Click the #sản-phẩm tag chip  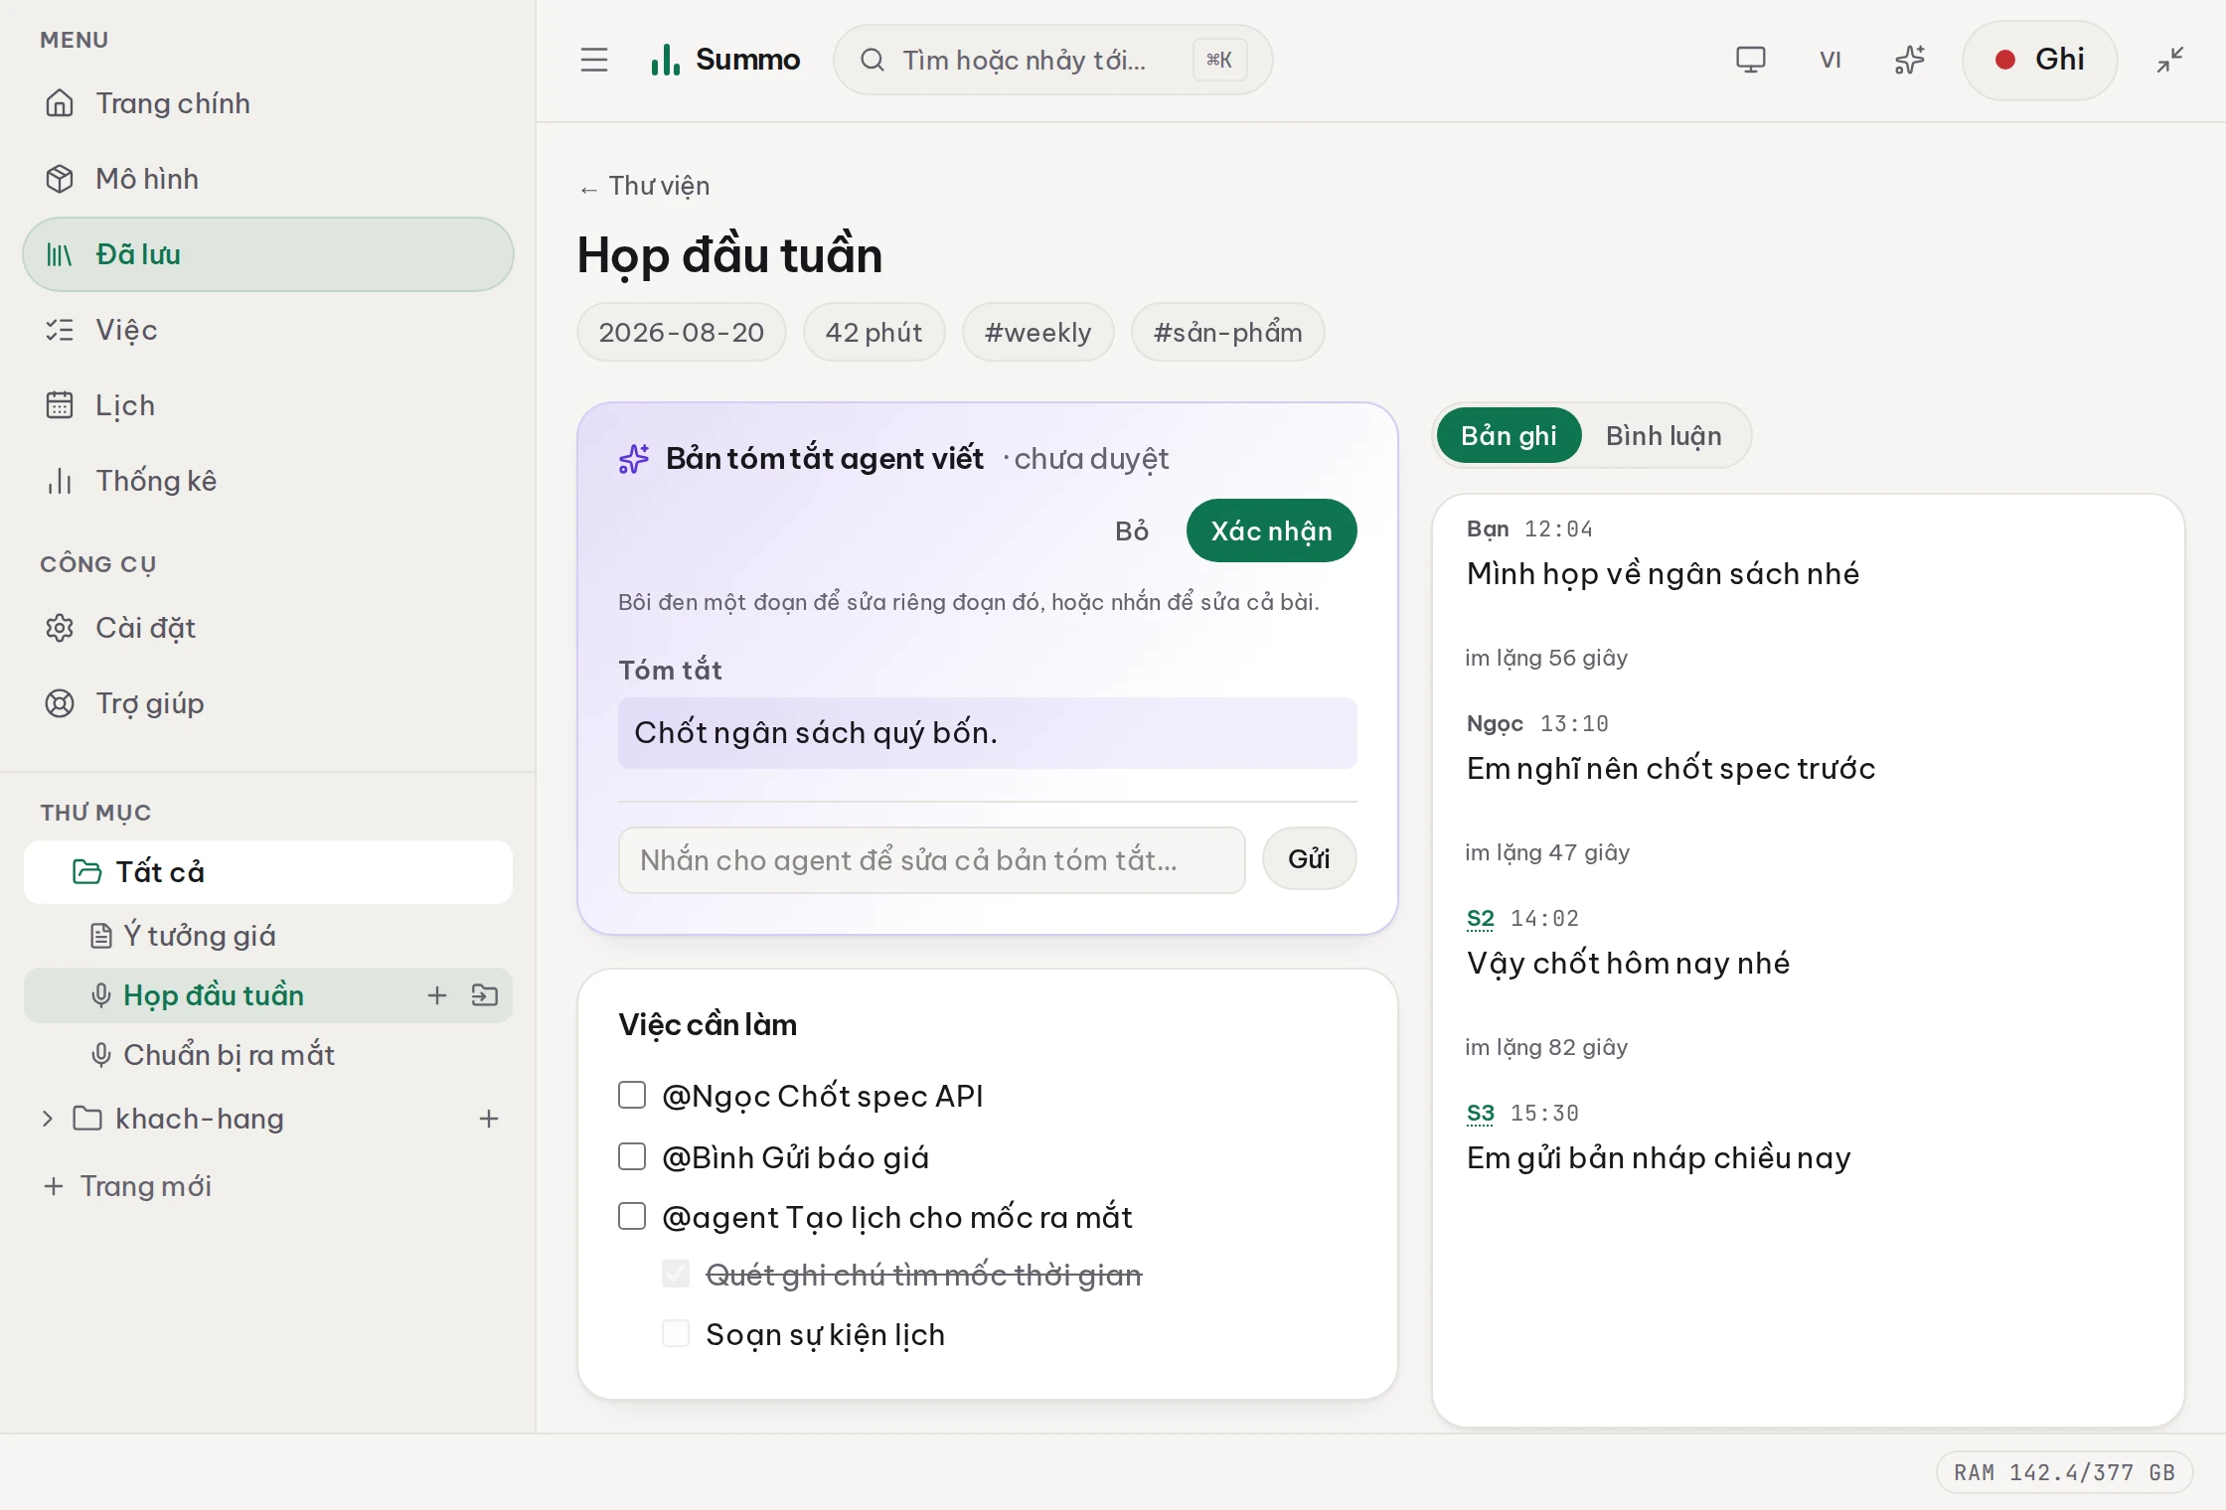1228,332
